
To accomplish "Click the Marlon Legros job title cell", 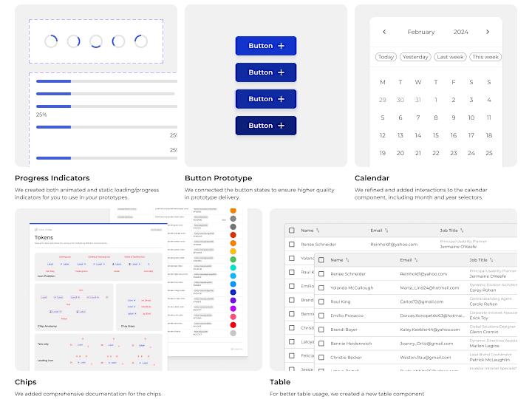I will [484, 346].
